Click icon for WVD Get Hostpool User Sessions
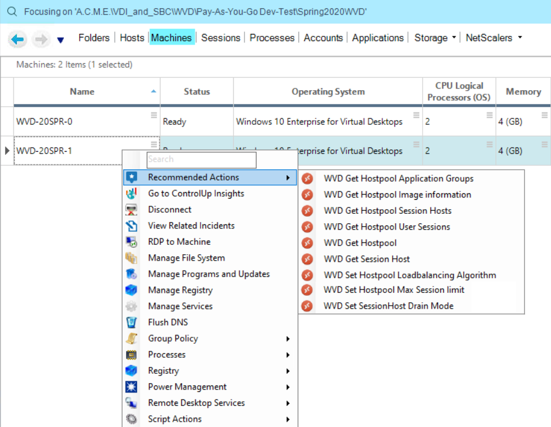 tap(308, 227)
